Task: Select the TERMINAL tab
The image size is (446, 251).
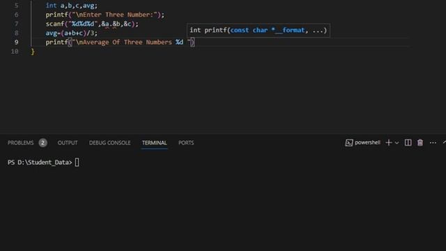Action: 155,142
